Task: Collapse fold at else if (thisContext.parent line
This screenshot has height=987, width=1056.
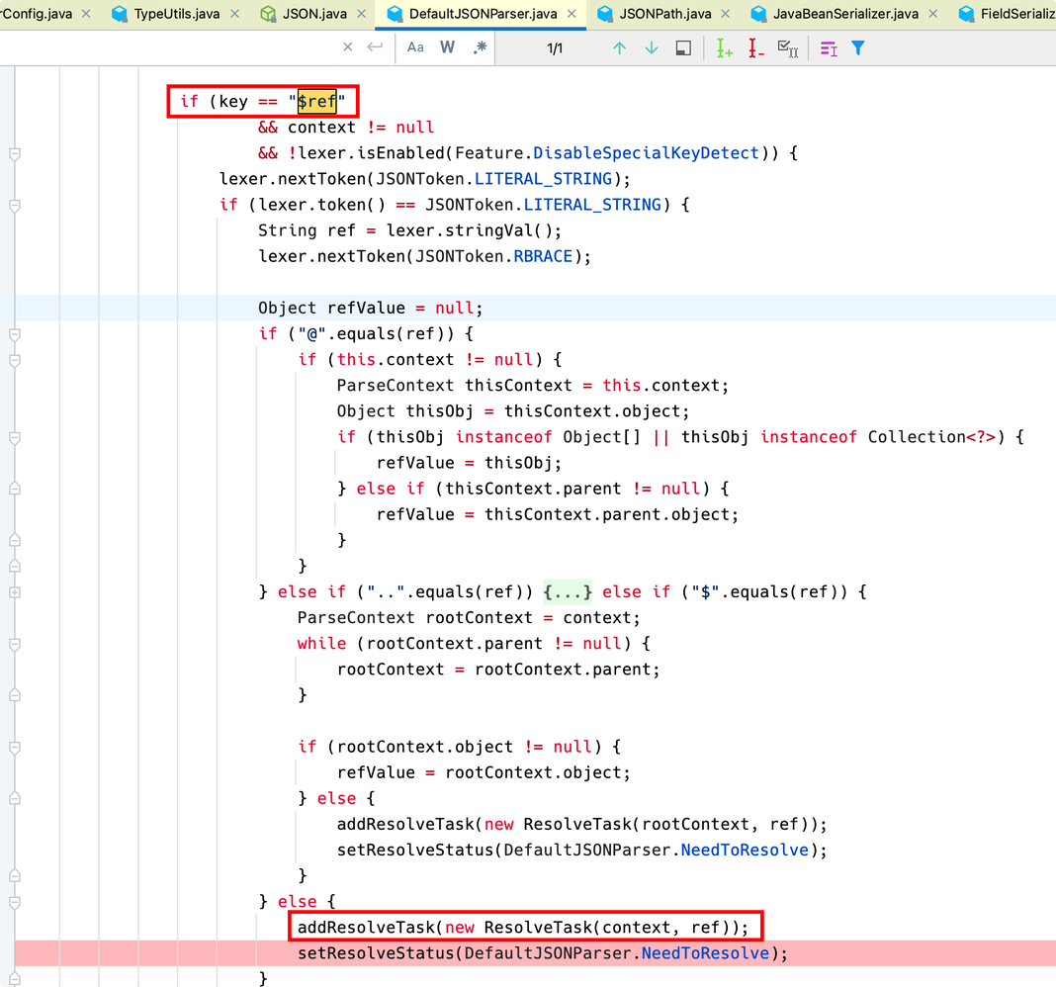Action: click(15, 489)
